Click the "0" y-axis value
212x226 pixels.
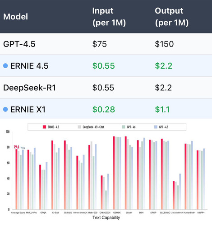click(9, 209)
